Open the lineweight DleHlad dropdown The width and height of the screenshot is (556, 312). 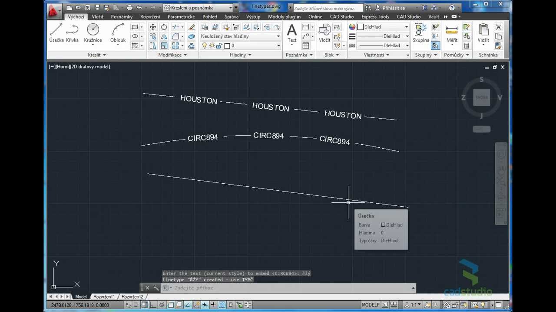coord(384,36)
